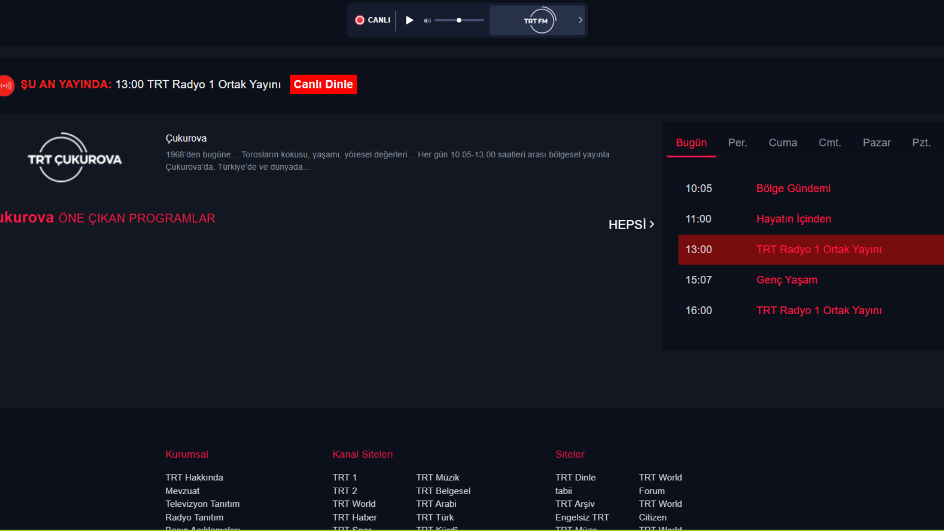Adjust the player volume slider
Viewport: 944px width, 531px height.
point(459,20)
